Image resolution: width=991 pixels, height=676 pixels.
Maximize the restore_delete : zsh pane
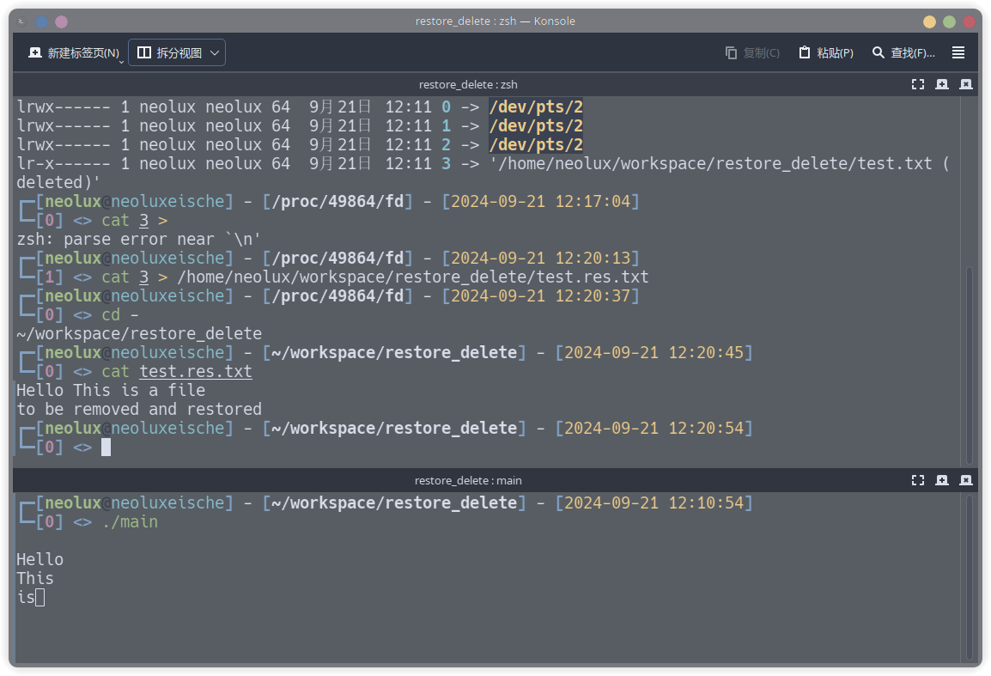pyautogui.click(x=918, y=84)
